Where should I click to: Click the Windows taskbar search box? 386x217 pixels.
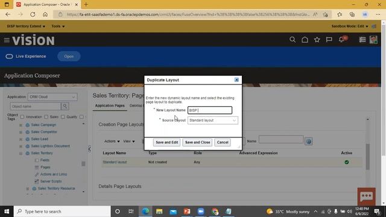(62, 212)
